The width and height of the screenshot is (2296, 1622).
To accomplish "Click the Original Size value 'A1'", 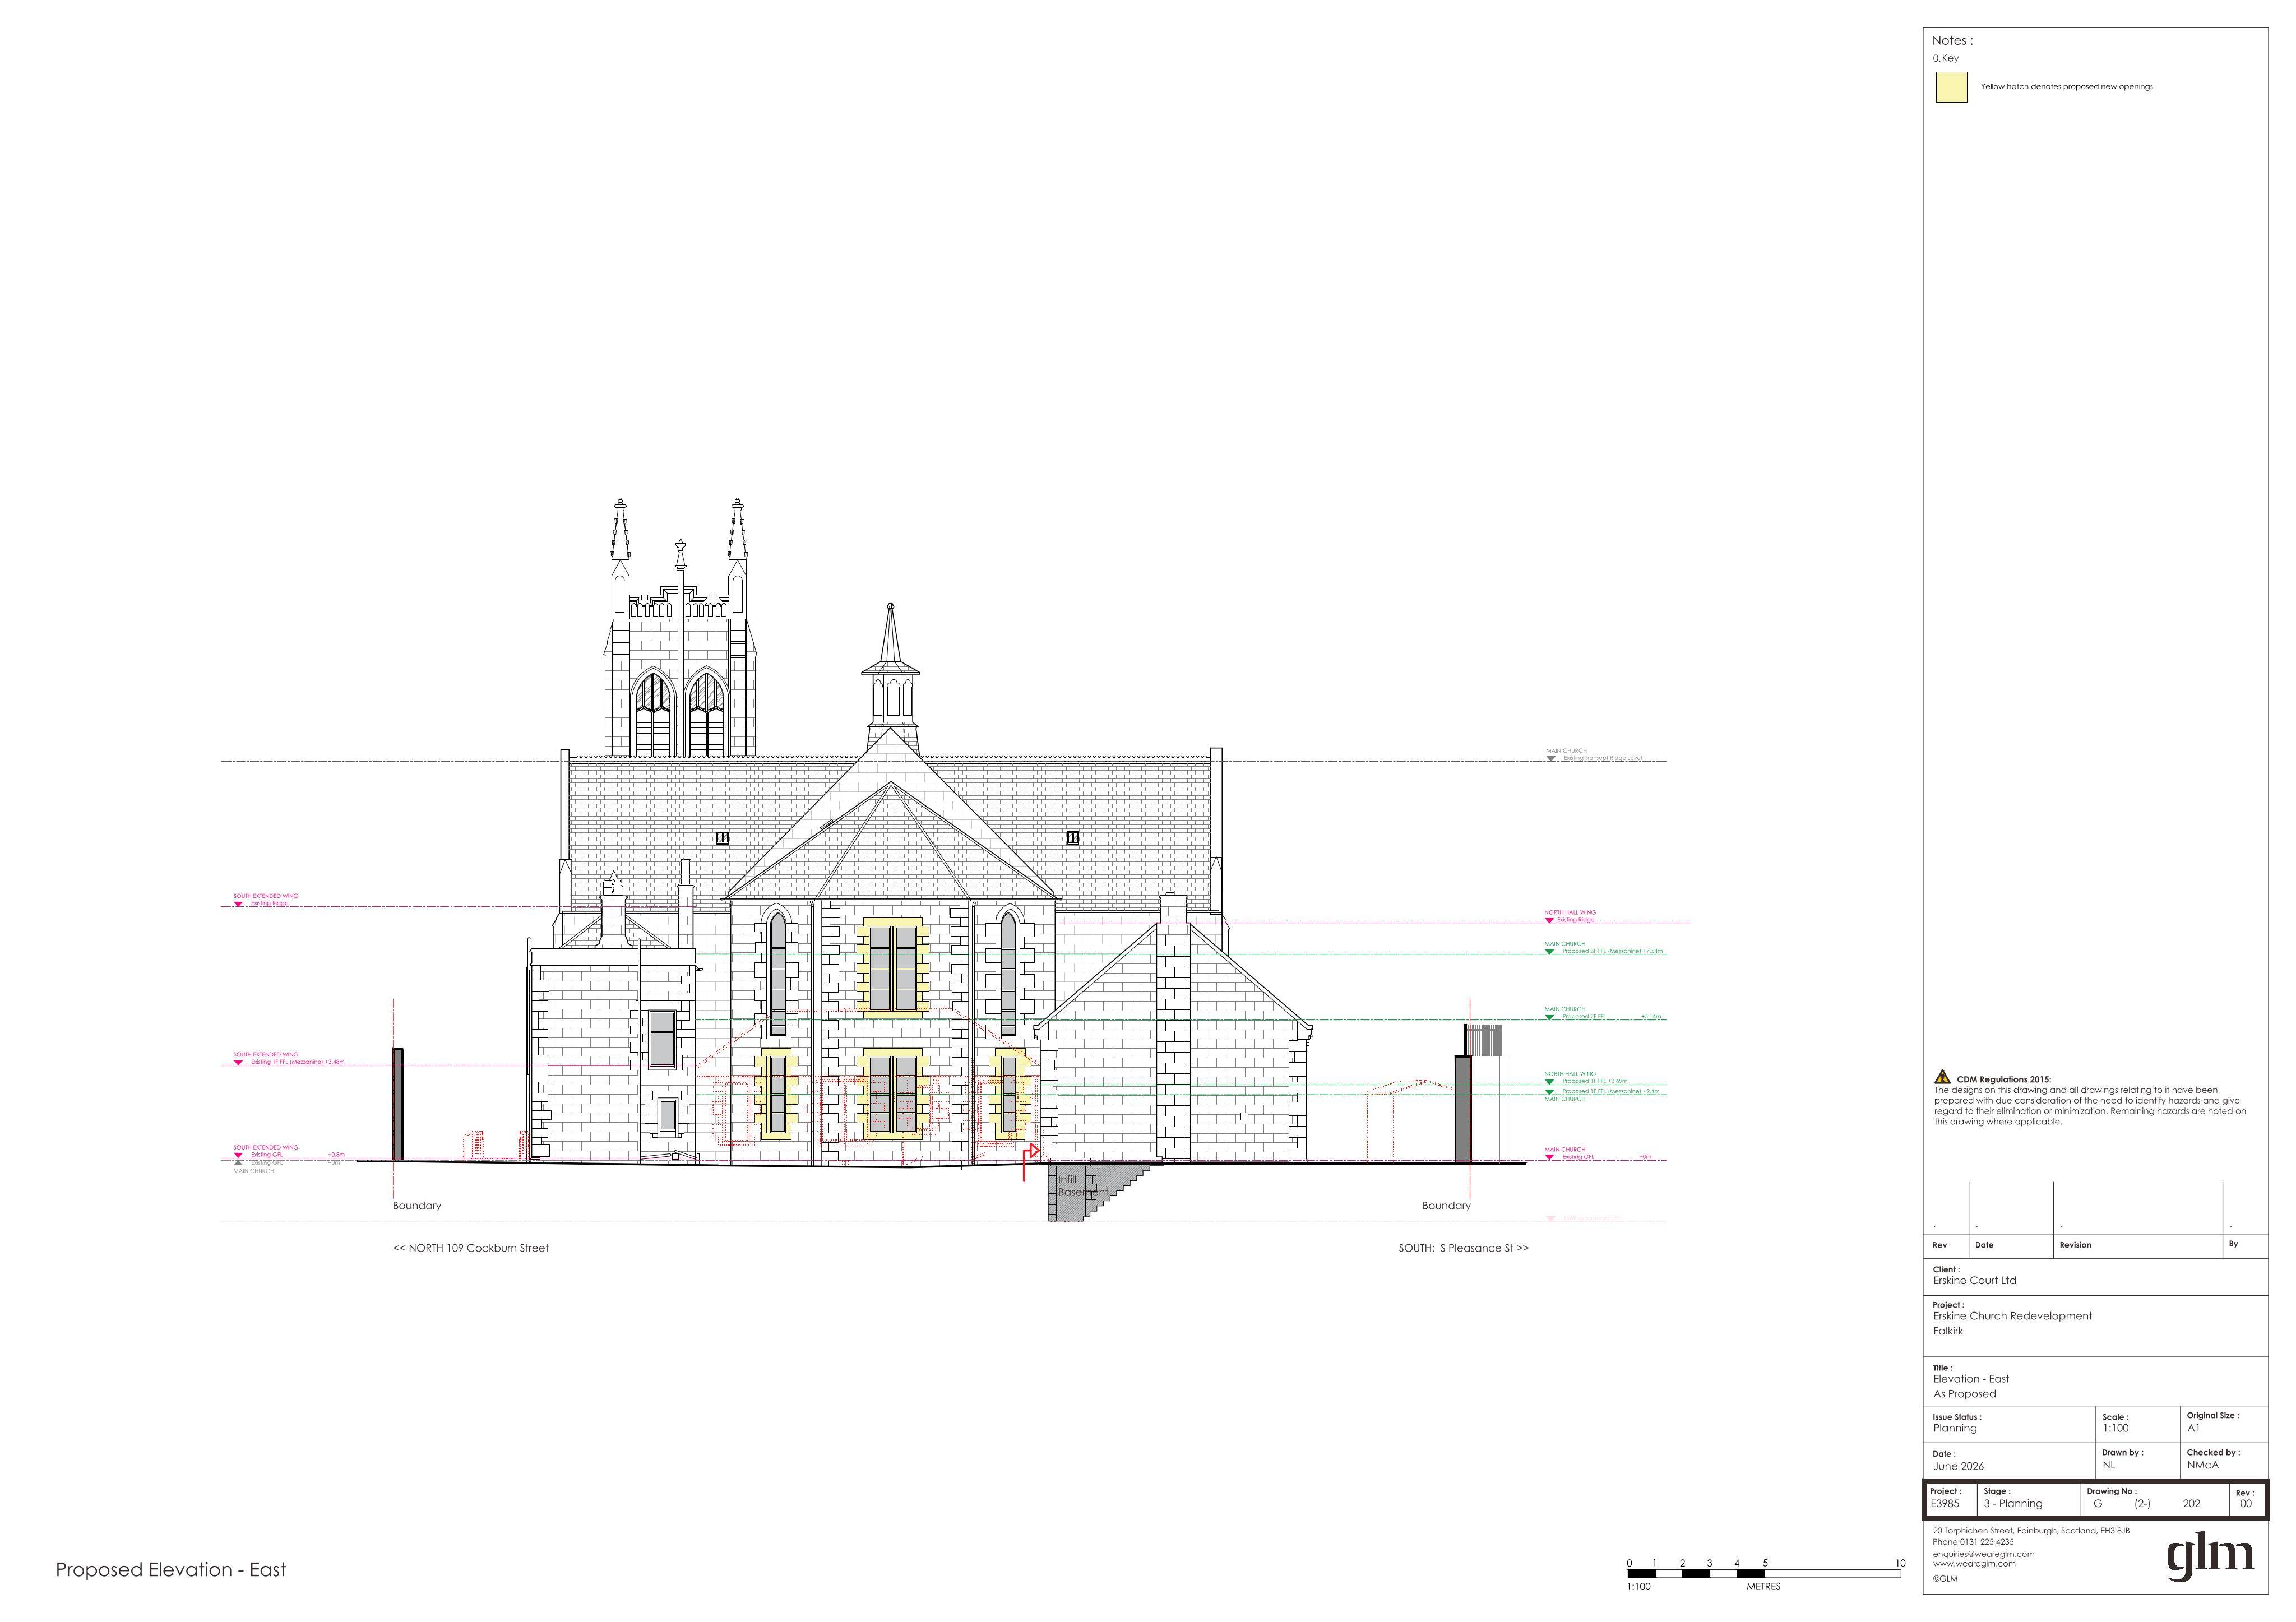I will click(x=2193, y=1428).
